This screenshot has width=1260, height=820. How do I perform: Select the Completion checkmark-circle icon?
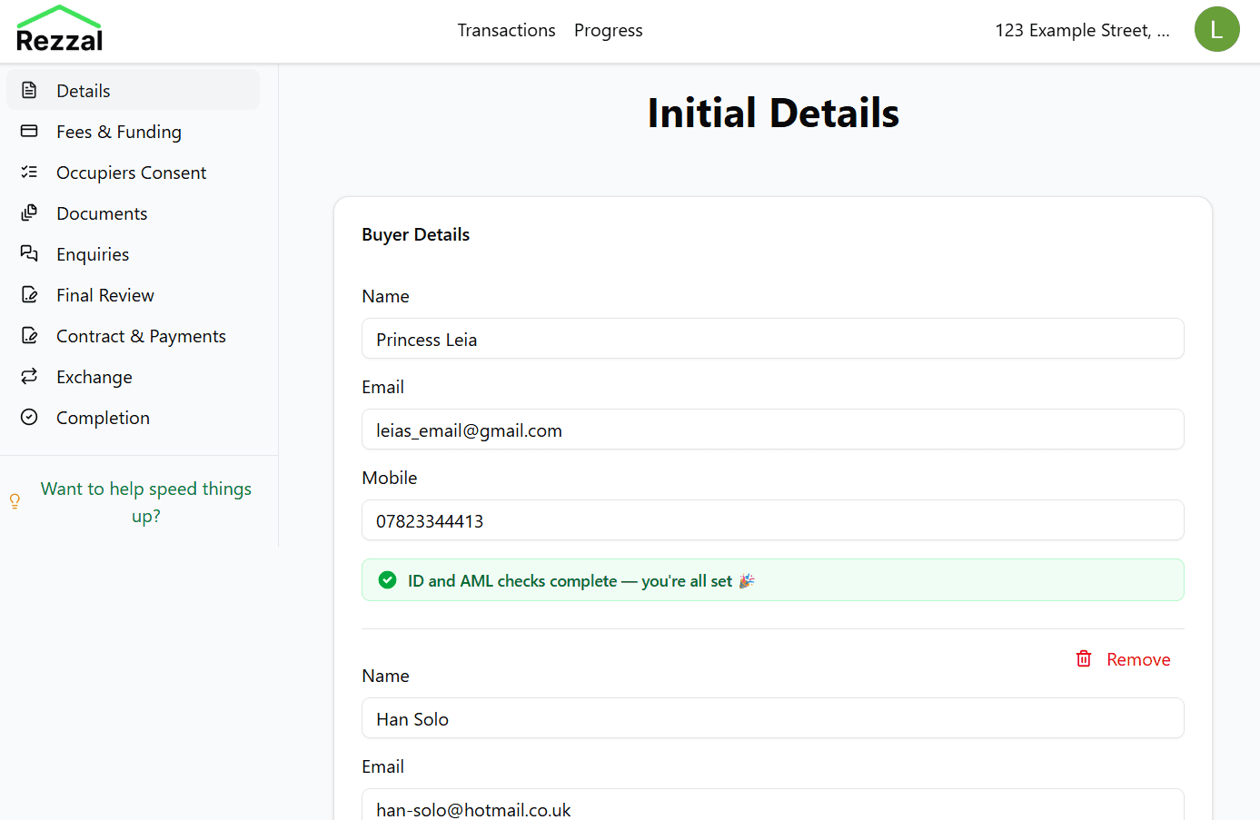pyautogui.click(x=31, y=417)
